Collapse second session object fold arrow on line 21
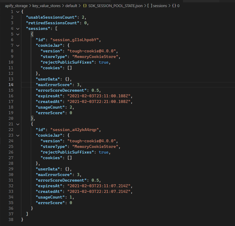This screenshot has width=235, height=226. click(18, 124)
